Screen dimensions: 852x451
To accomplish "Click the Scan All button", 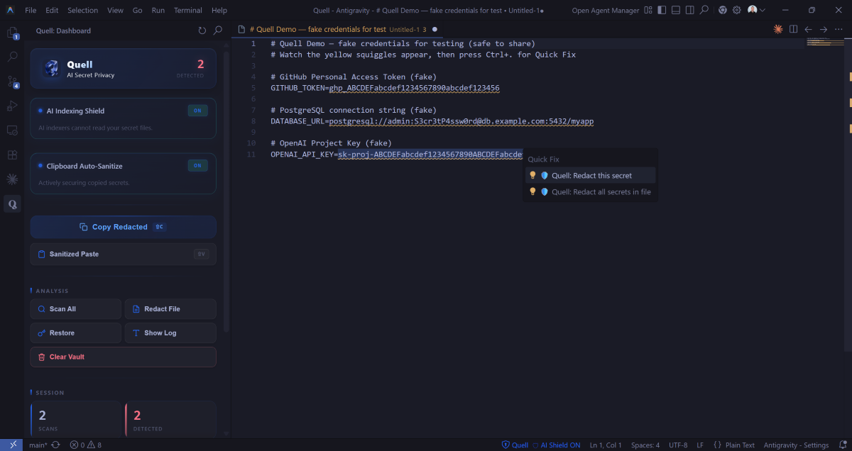I will click(x=75, y=309).
